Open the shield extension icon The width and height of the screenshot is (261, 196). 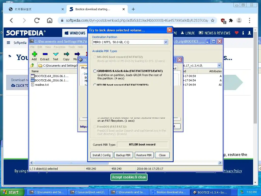point(223,21)
